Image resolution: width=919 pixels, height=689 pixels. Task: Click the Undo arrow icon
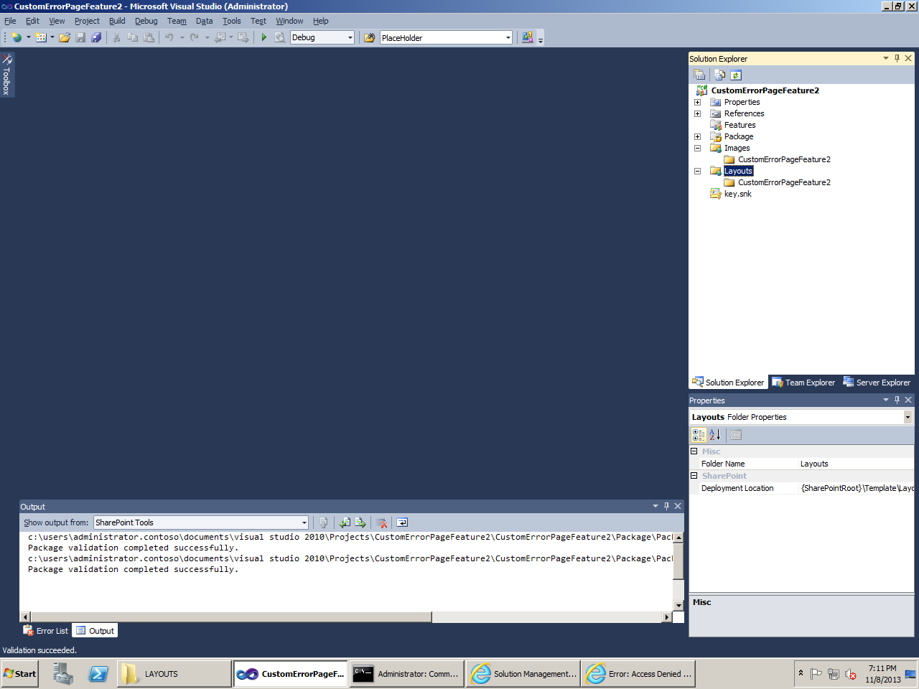(169, 37)
